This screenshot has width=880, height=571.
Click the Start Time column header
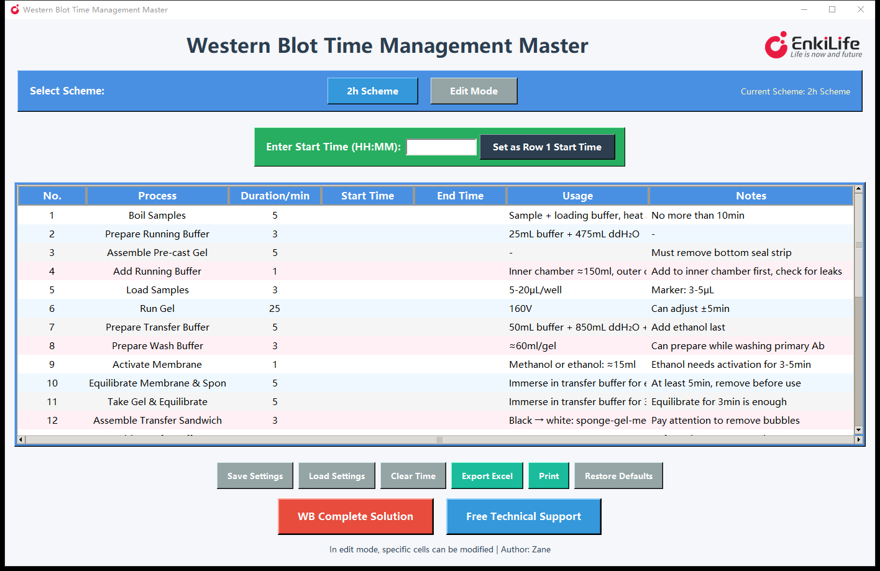(x=367, y=196)
